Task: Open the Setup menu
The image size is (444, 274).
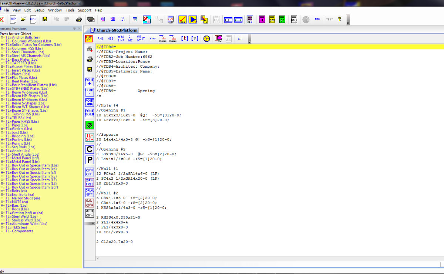Action: (39, 10)
